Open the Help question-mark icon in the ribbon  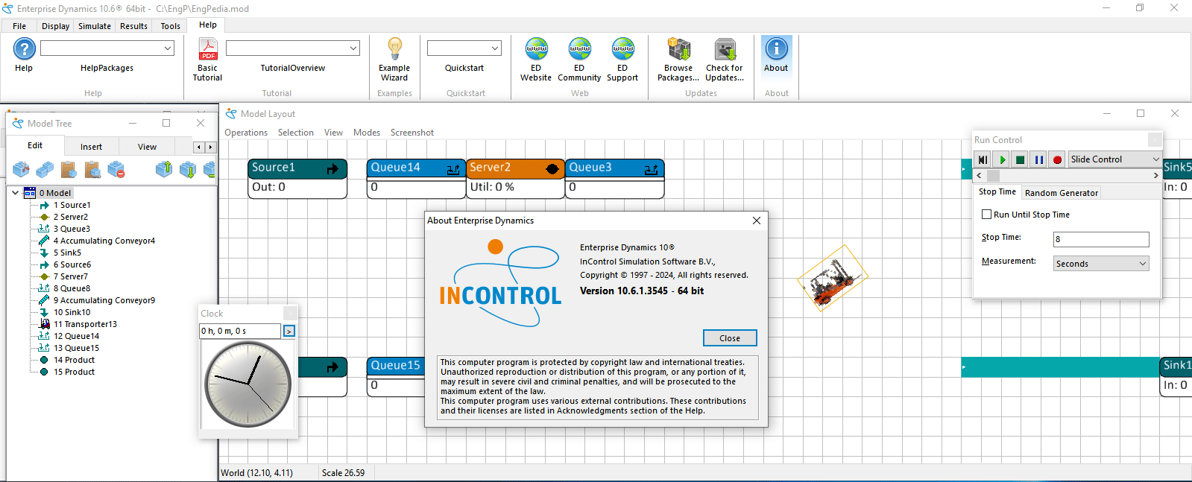point(24,49)
